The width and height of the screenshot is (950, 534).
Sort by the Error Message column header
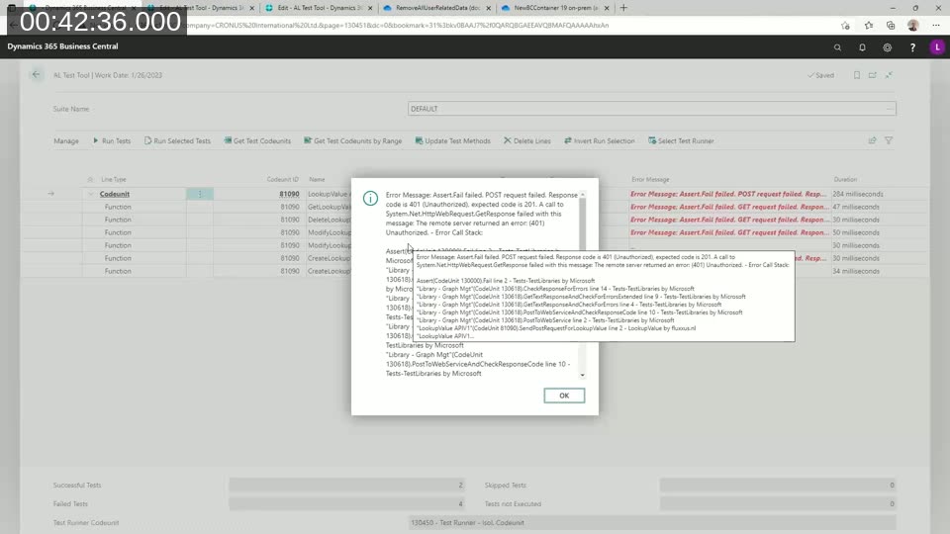(650, 180)
